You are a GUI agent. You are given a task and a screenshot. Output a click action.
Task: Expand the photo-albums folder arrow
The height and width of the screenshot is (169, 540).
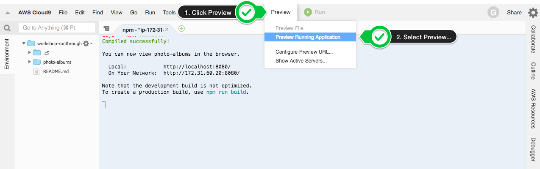(x=30, y=62)
